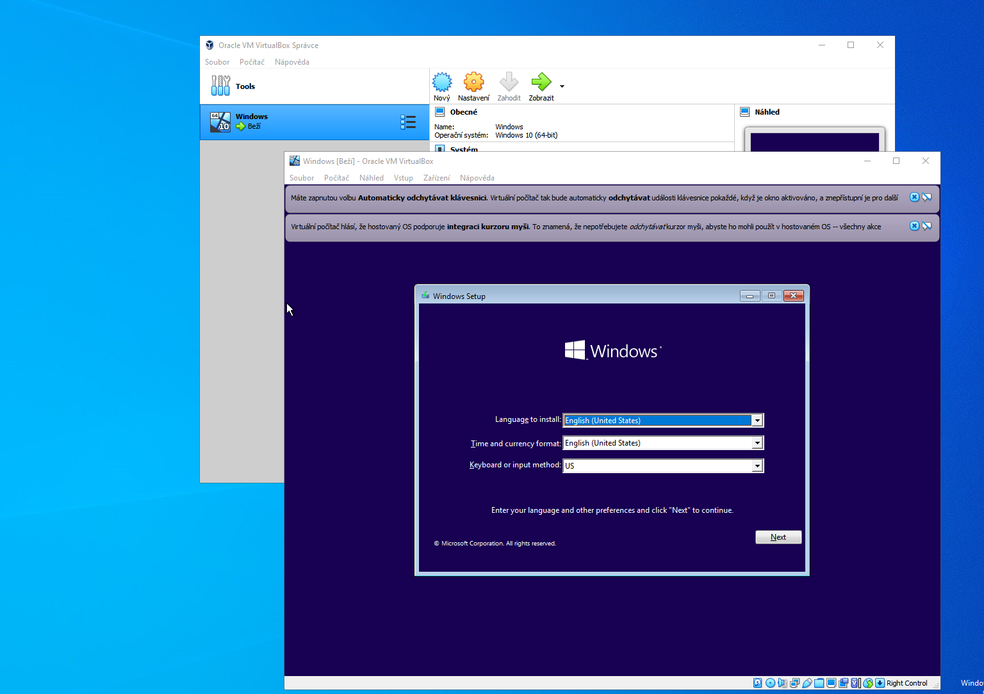Viewport: 984px width, 694px height.
Task: Click the Zahodit discard arrow icon
Action: 509,82
